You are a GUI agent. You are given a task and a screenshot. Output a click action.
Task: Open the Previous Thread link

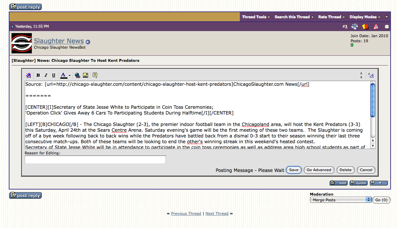(x=186, y=213)
